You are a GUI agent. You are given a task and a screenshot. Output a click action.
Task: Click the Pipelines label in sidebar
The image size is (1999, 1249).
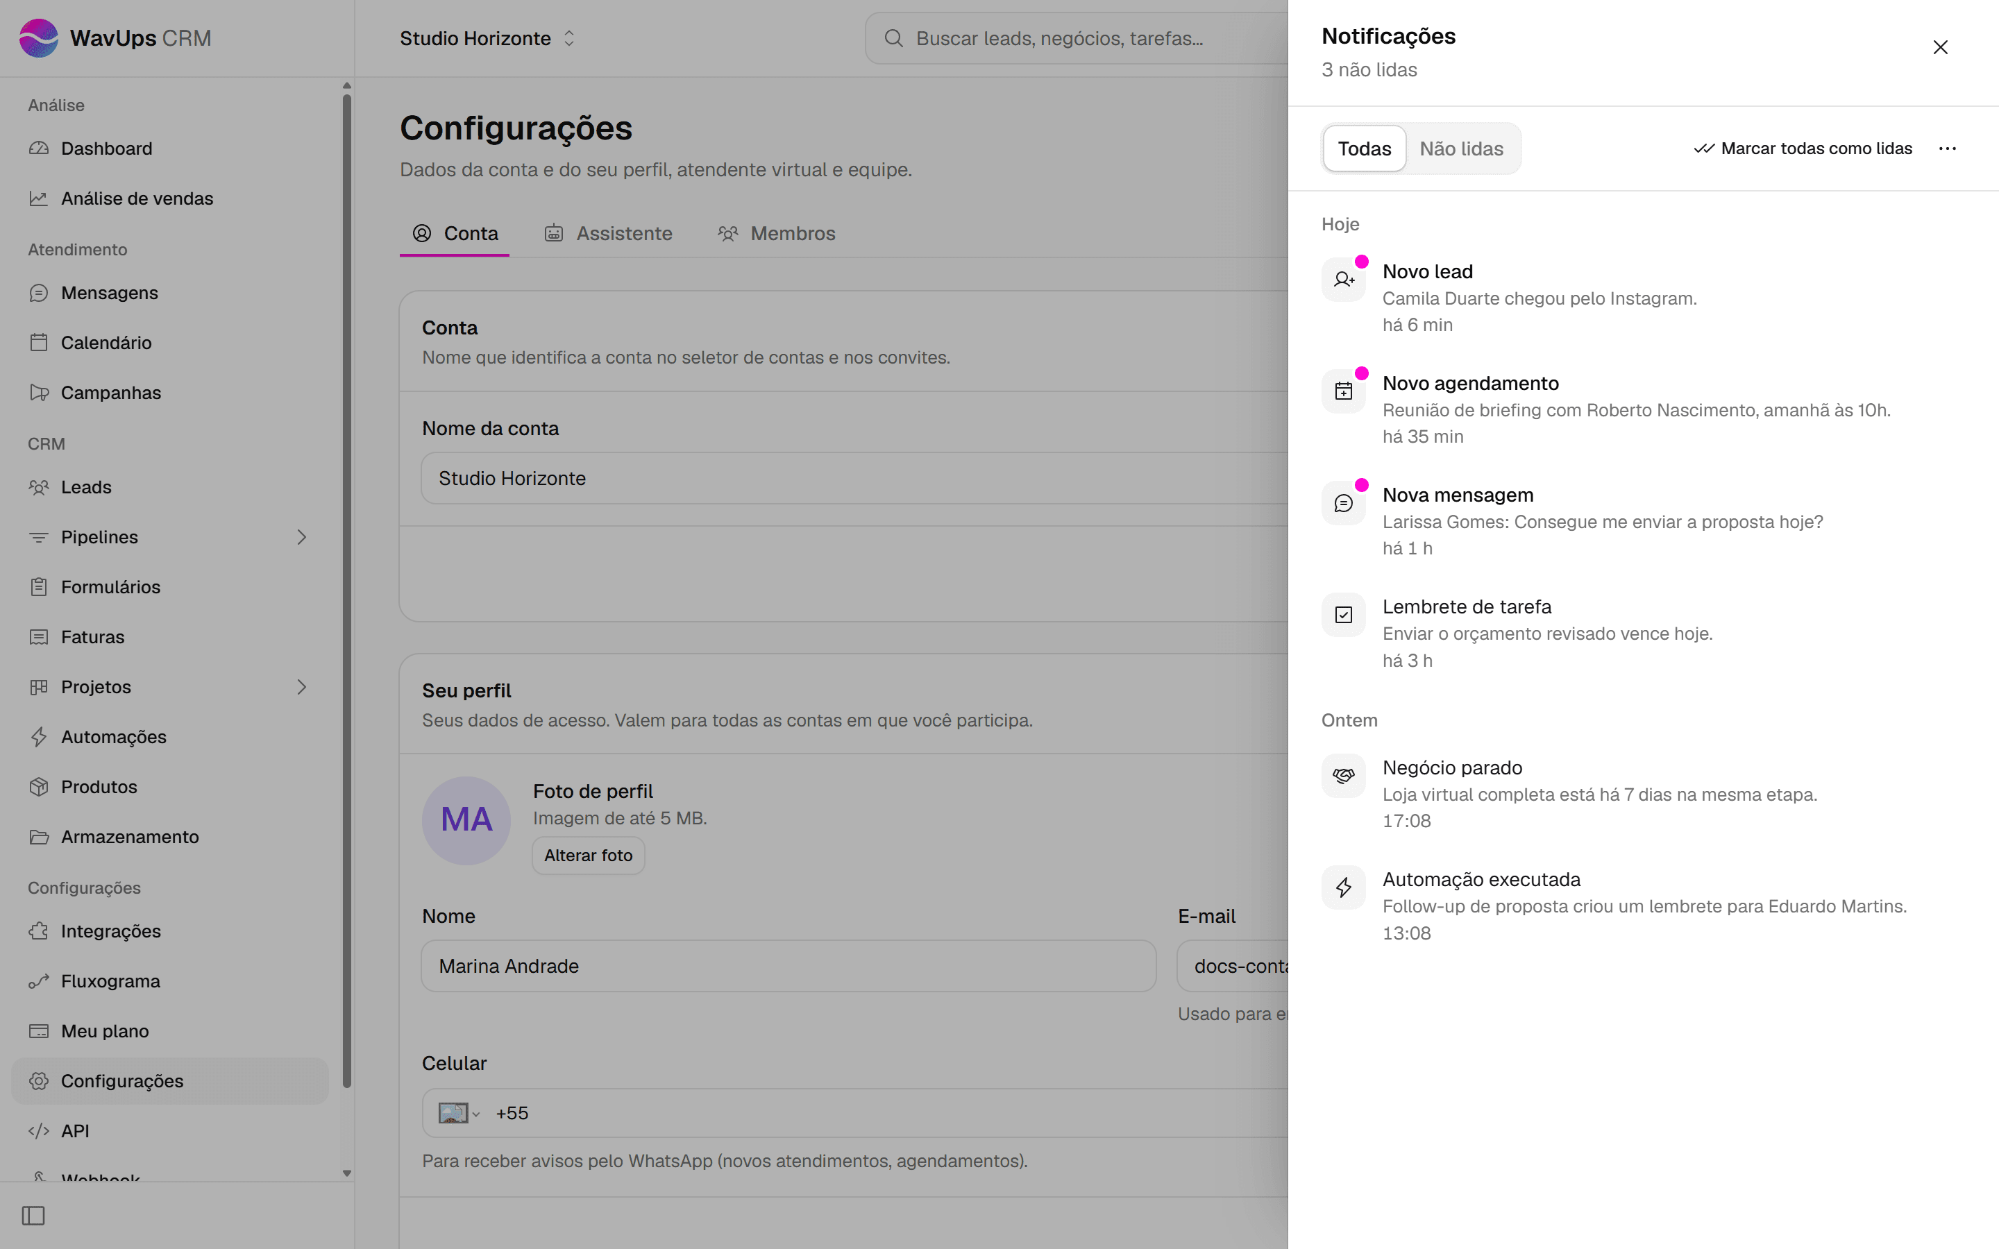point(99,537)
